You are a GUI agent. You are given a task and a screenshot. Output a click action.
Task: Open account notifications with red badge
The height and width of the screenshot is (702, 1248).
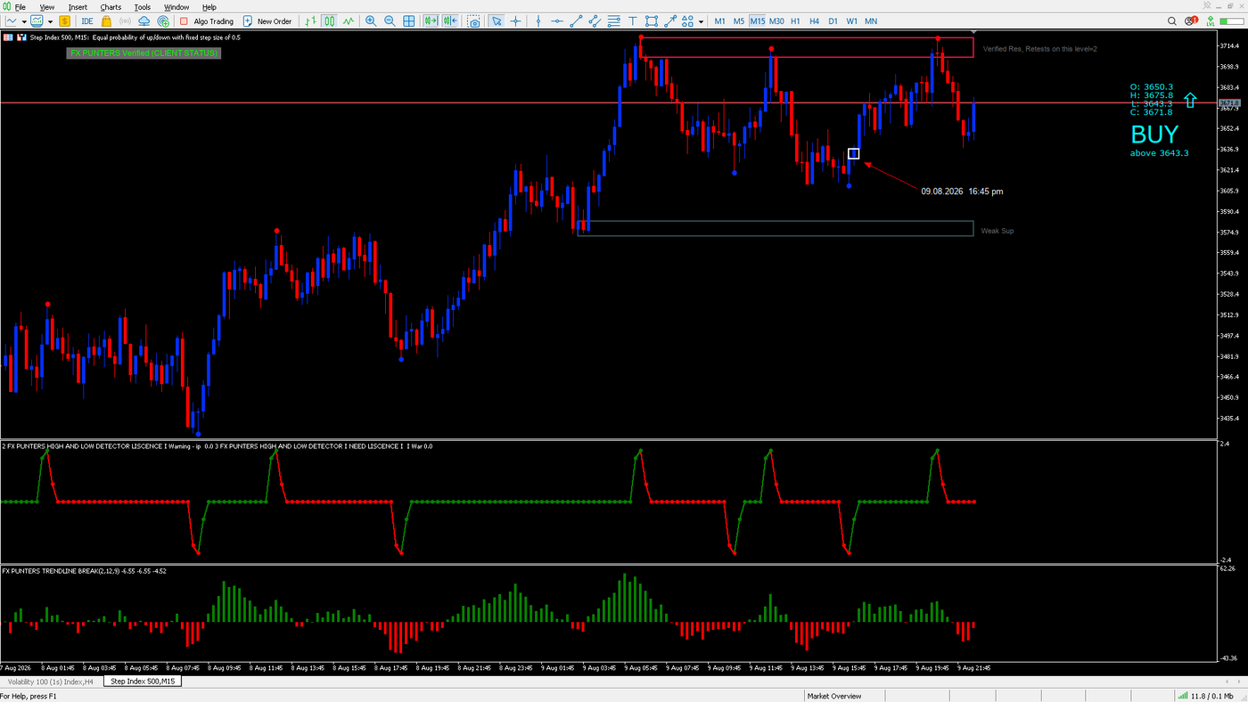pyautogui.click(x=1193, y=21)
